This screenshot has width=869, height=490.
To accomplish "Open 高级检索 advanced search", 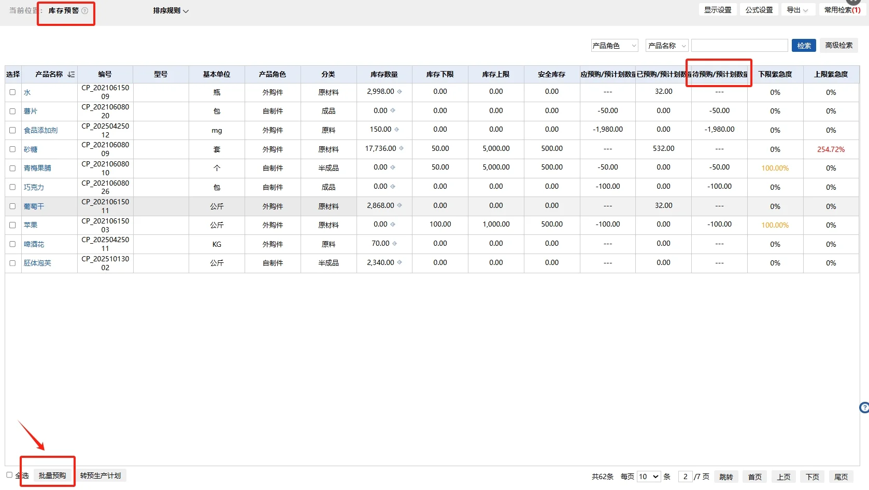I will coord(839,46).
